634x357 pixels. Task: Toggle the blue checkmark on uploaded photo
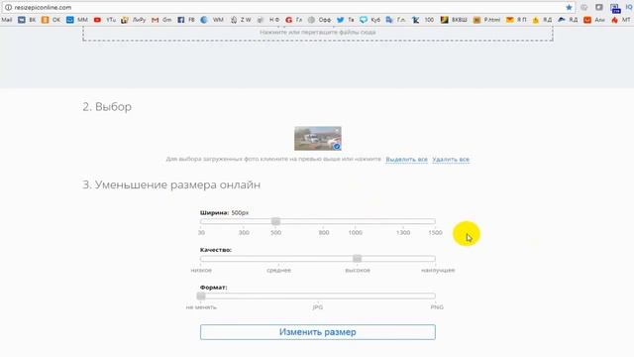tap(337, 146)
